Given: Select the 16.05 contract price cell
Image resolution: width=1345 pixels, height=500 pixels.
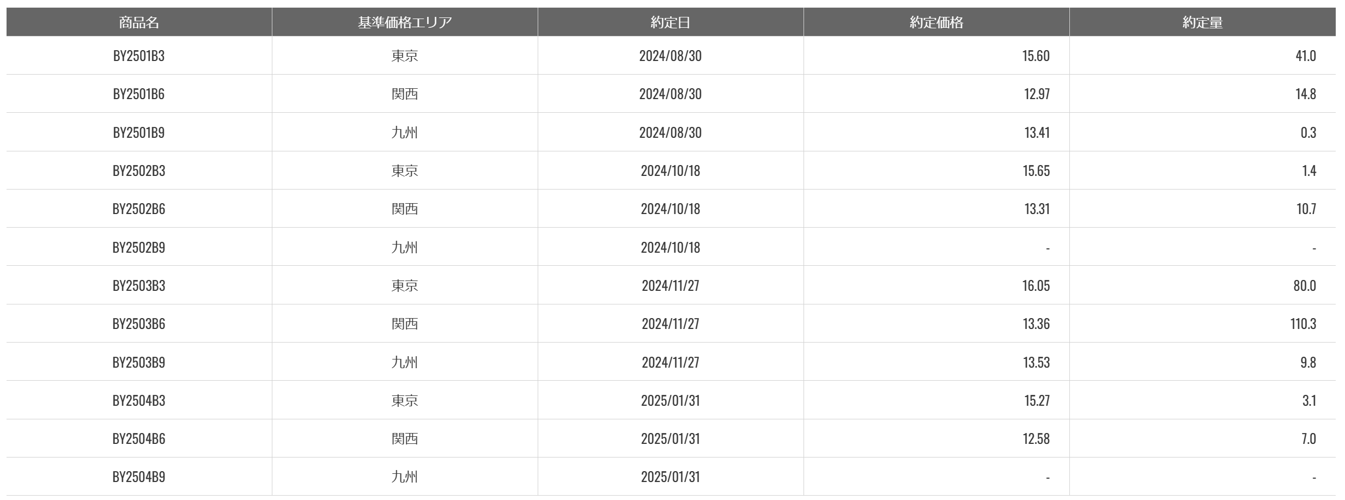Looking at the screenshot, I should 936,285.
